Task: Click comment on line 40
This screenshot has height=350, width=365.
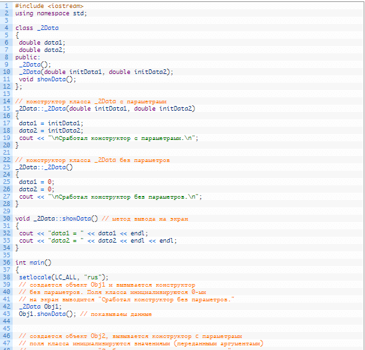Action: (x=113, y=292)
